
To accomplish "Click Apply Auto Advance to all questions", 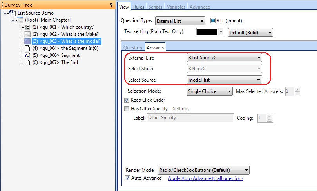I will (206, 178).
